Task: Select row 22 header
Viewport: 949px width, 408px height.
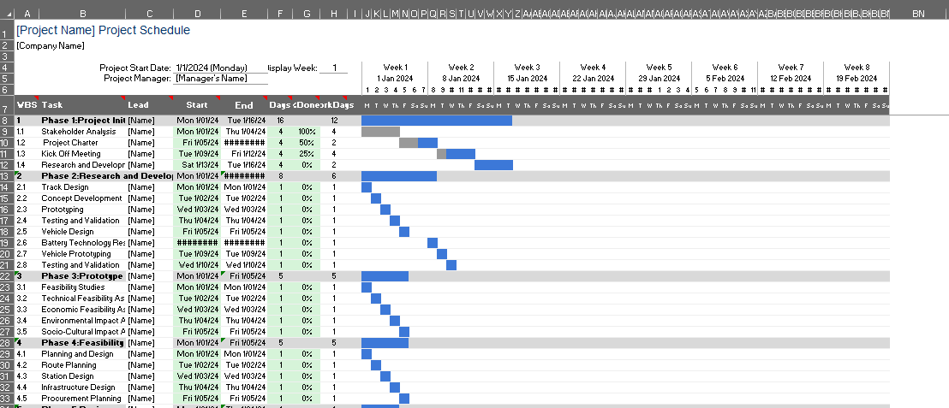Action: coord(7,276)
